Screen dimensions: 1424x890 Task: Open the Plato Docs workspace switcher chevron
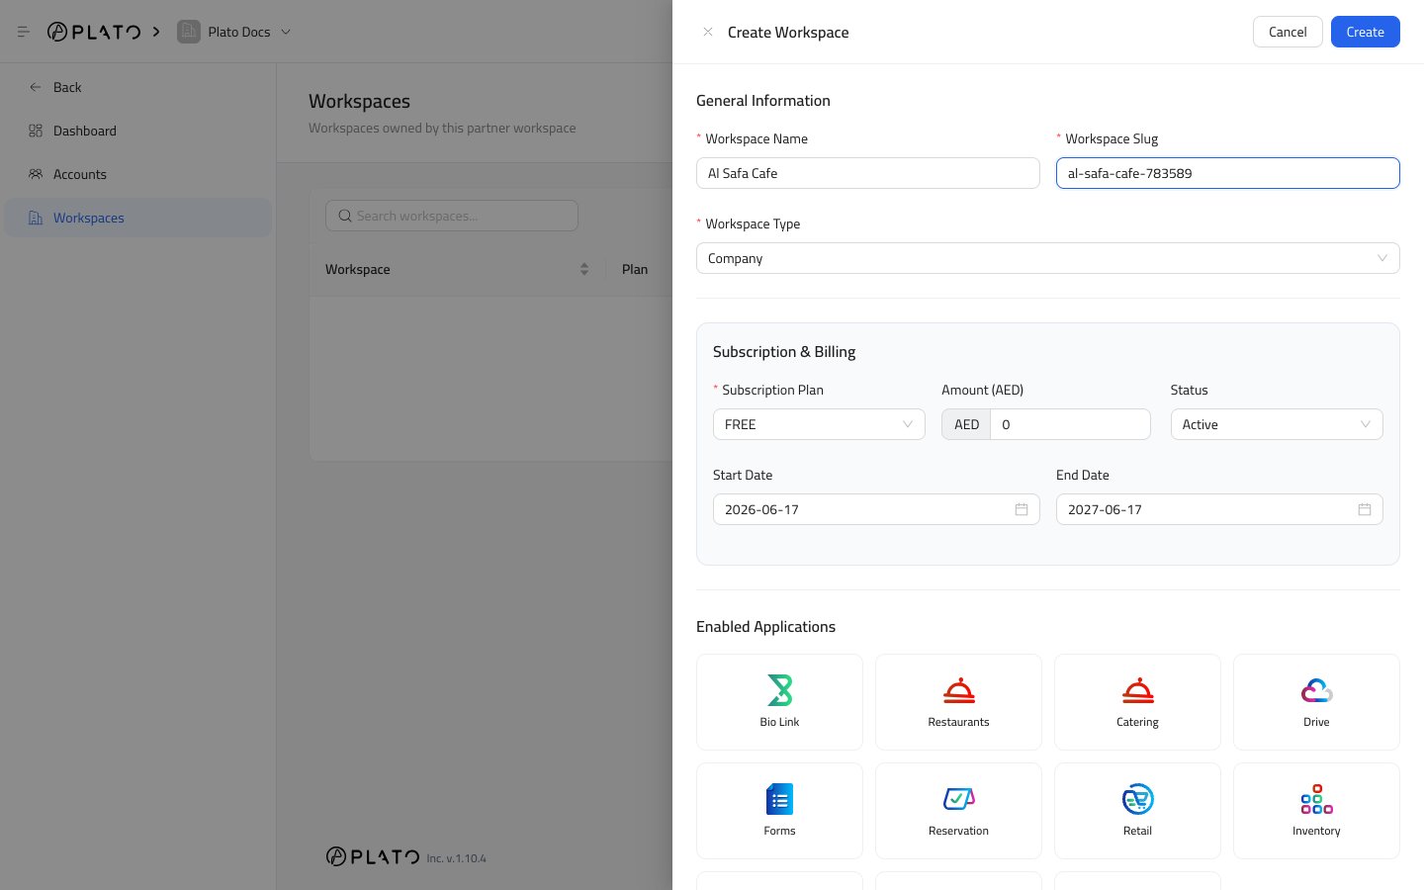286,32
